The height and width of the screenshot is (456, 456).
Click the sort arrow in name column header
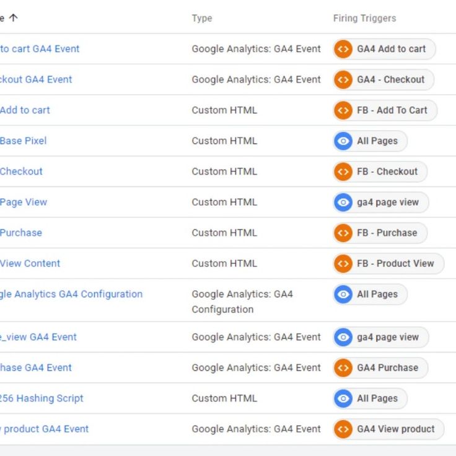point(14,18)
